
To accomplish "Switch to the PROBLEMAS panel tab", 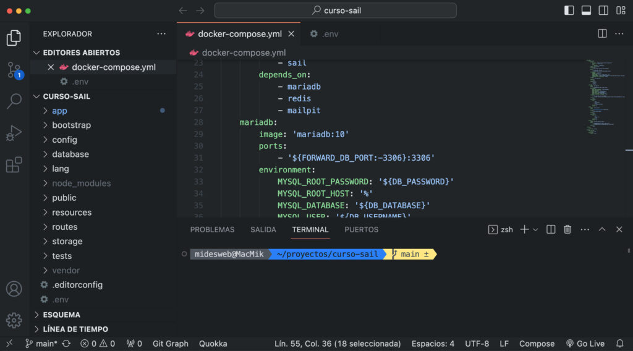I will click(212, 229).
